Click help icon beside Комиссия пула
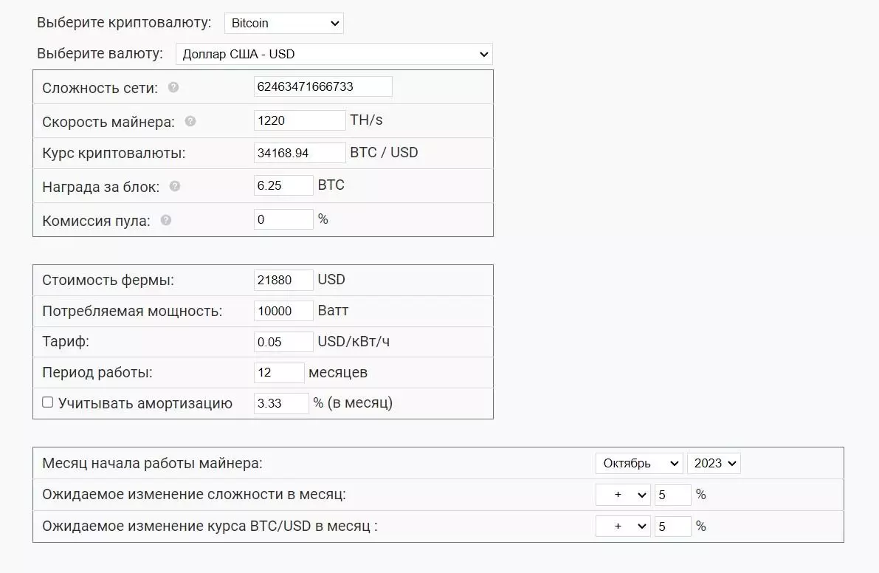This screenshot has width=879, height=573. click(x=166, y=220)
